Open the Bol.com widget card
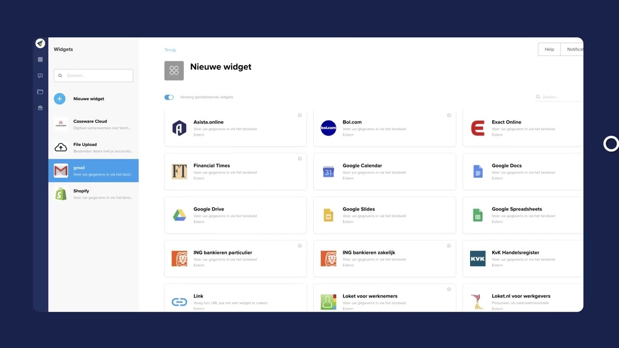The width and height of the screenshot is (619, 348). (x=384, y=128)
